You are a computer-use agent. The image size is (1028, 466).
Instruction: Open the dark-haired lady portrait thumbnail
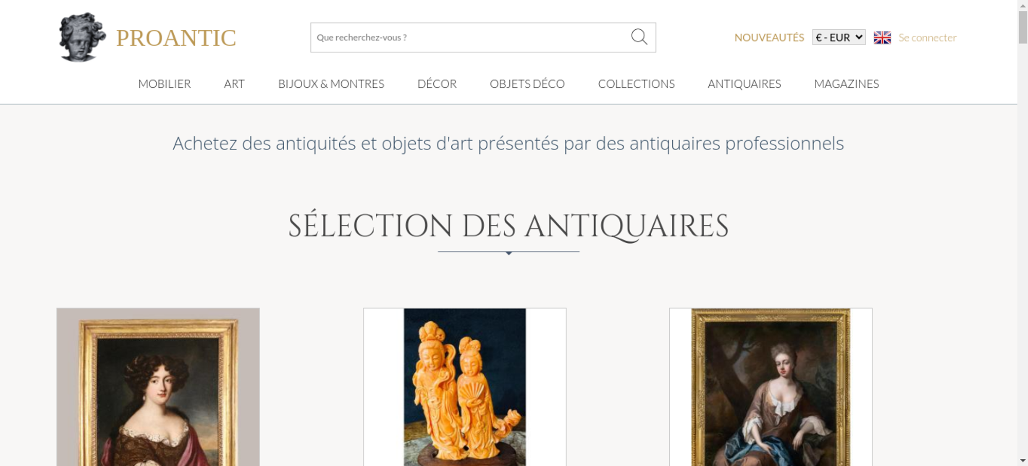pos(158,387)
